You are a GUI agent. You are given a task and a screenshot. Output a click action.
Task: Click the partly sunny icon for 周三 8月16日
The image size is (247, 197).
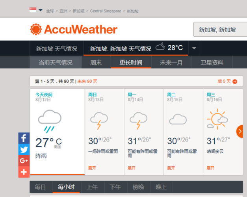217,119
